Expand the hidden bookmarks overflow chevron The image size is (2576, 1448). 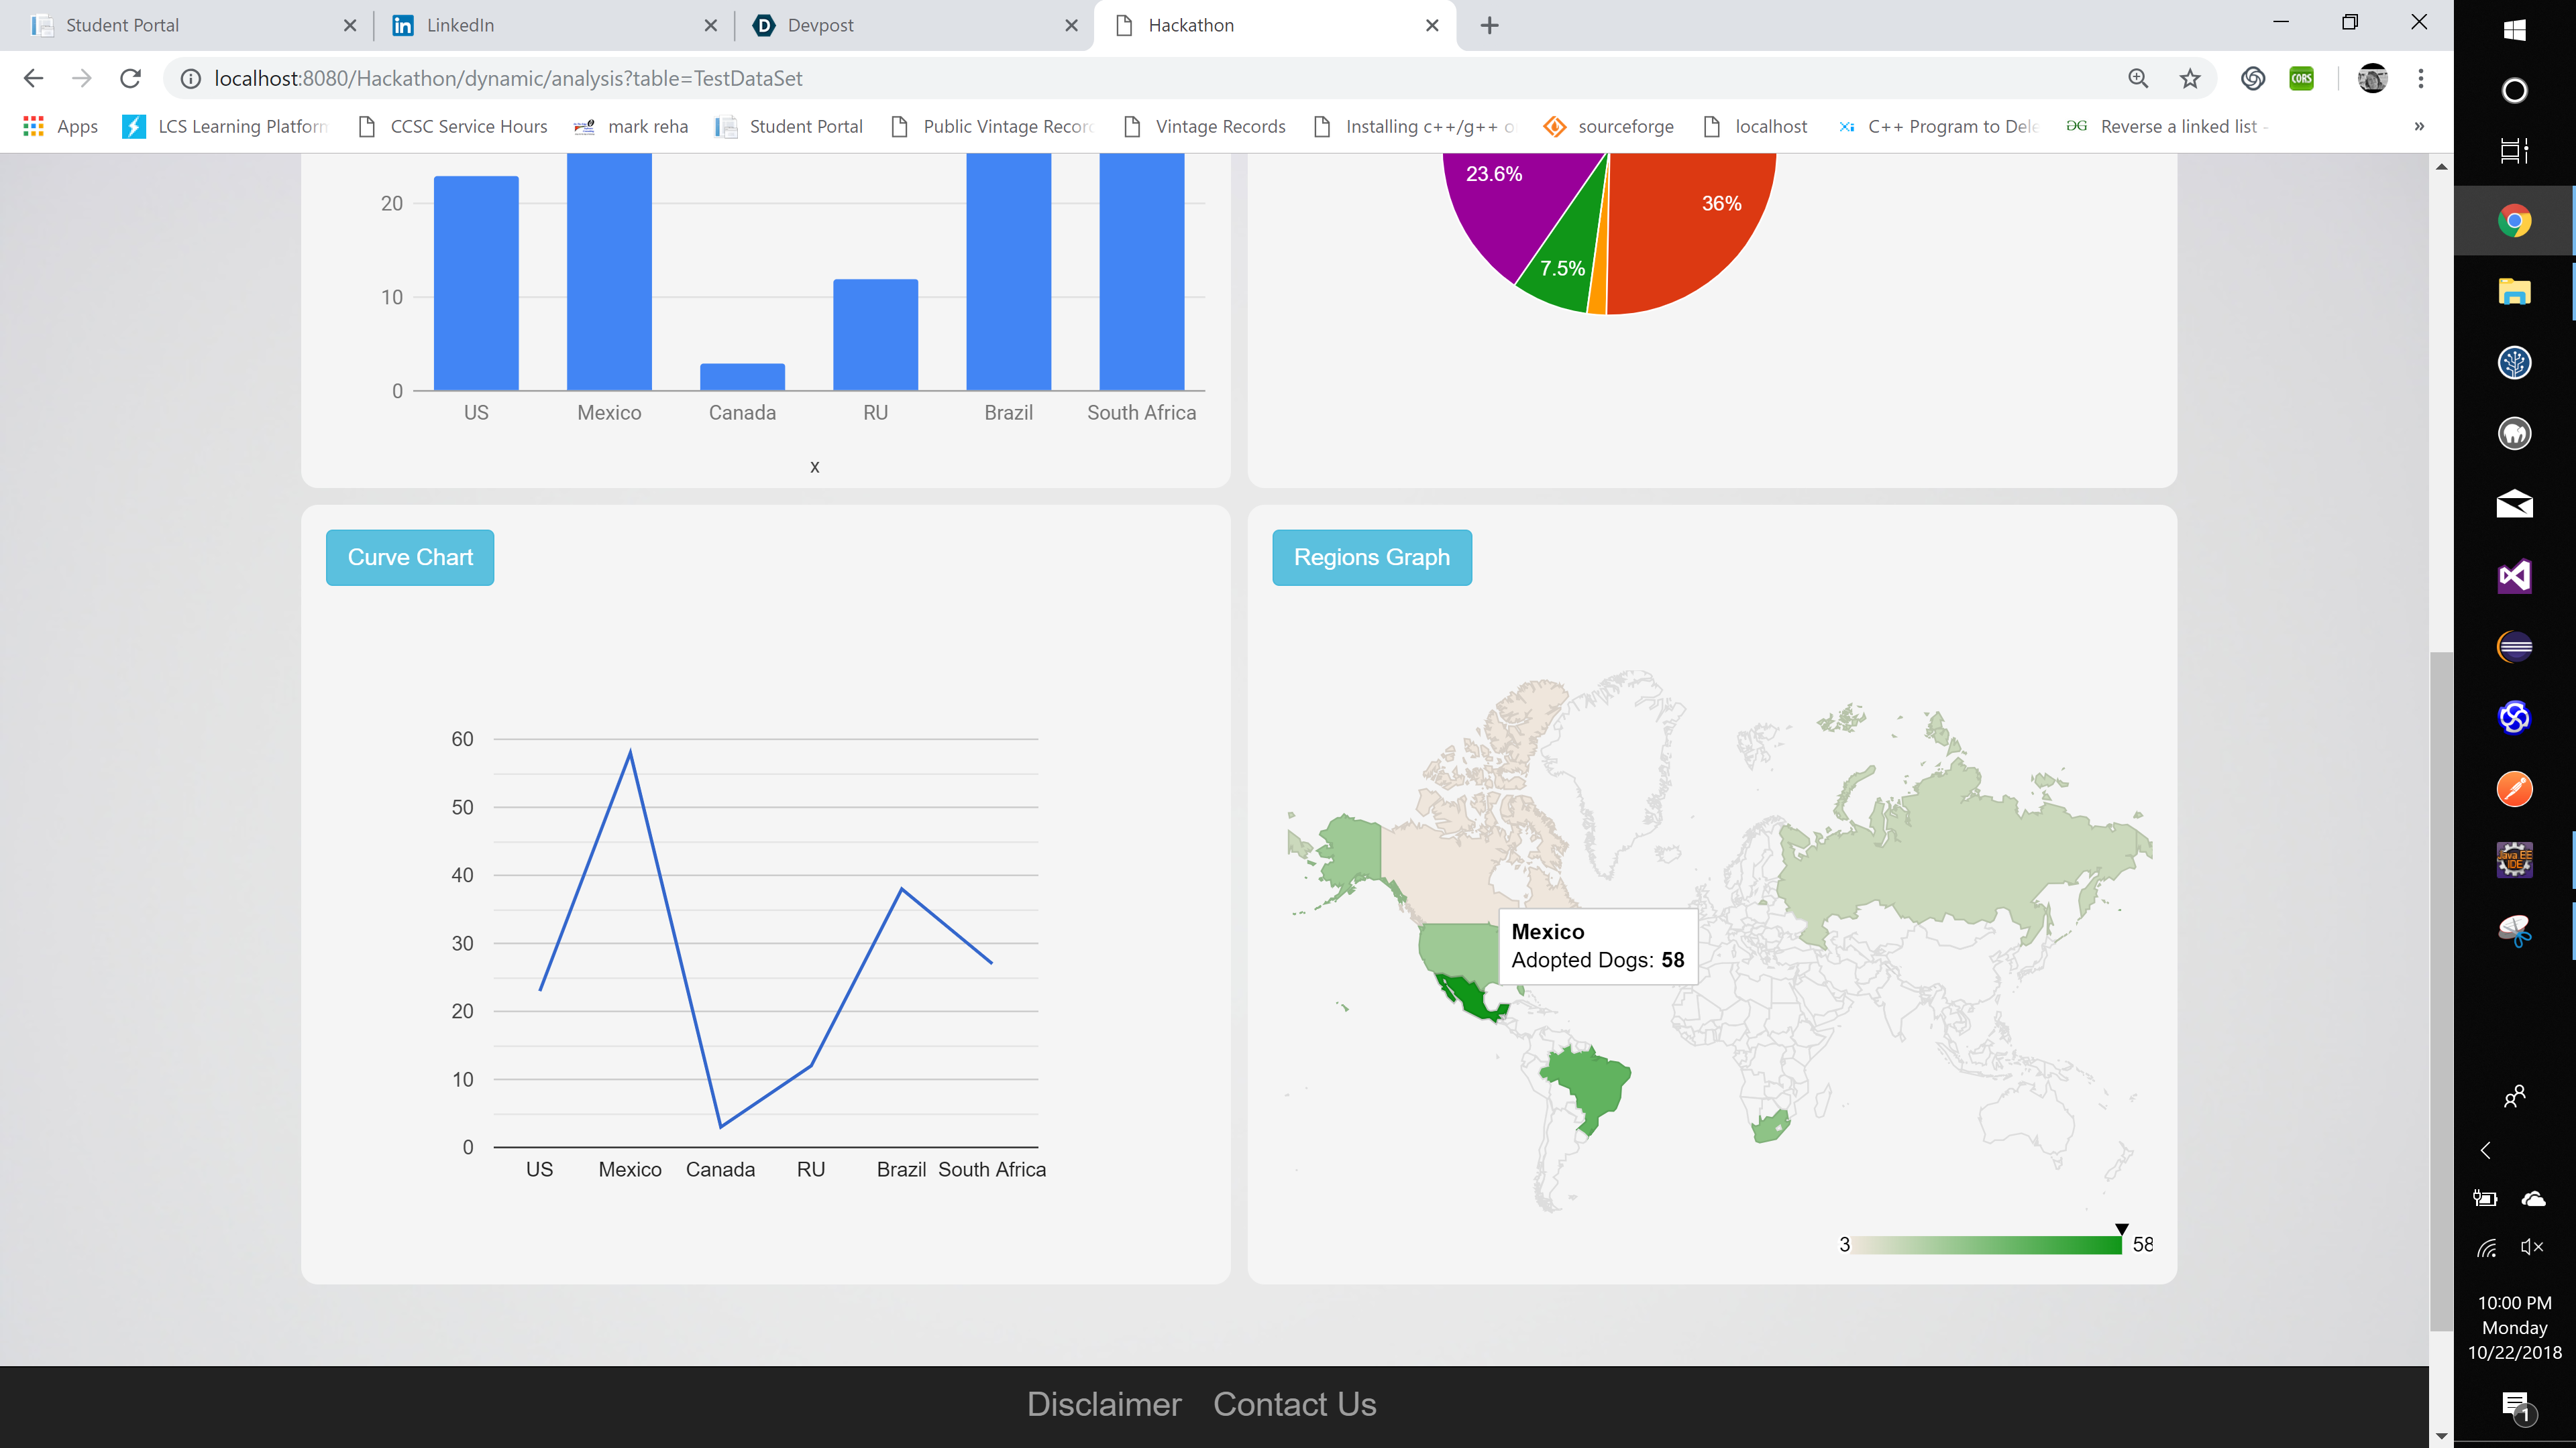click(x=2419, y=126)
